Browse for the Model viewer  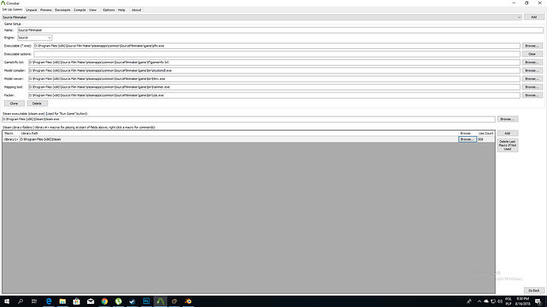pyautogui.click(x=532, y=78)
